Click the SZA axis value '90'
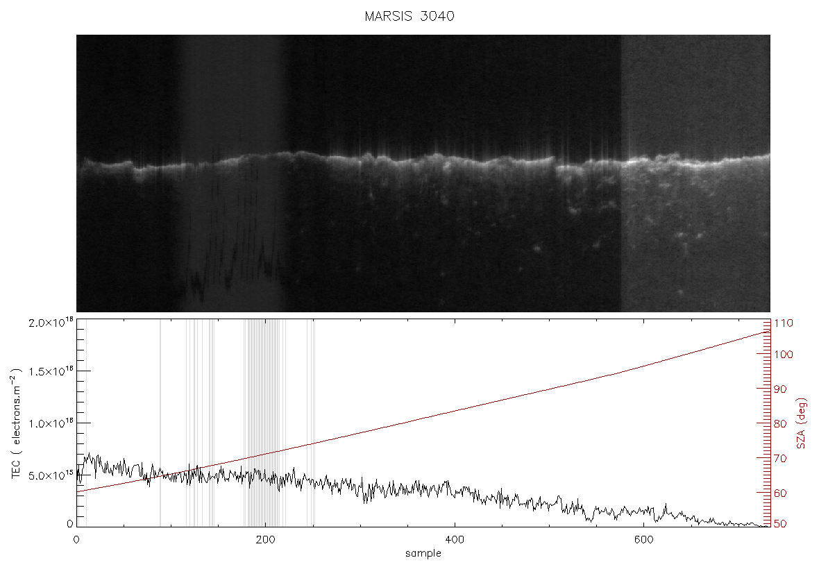This screenshot has height=576, width=819. (780, 389)
